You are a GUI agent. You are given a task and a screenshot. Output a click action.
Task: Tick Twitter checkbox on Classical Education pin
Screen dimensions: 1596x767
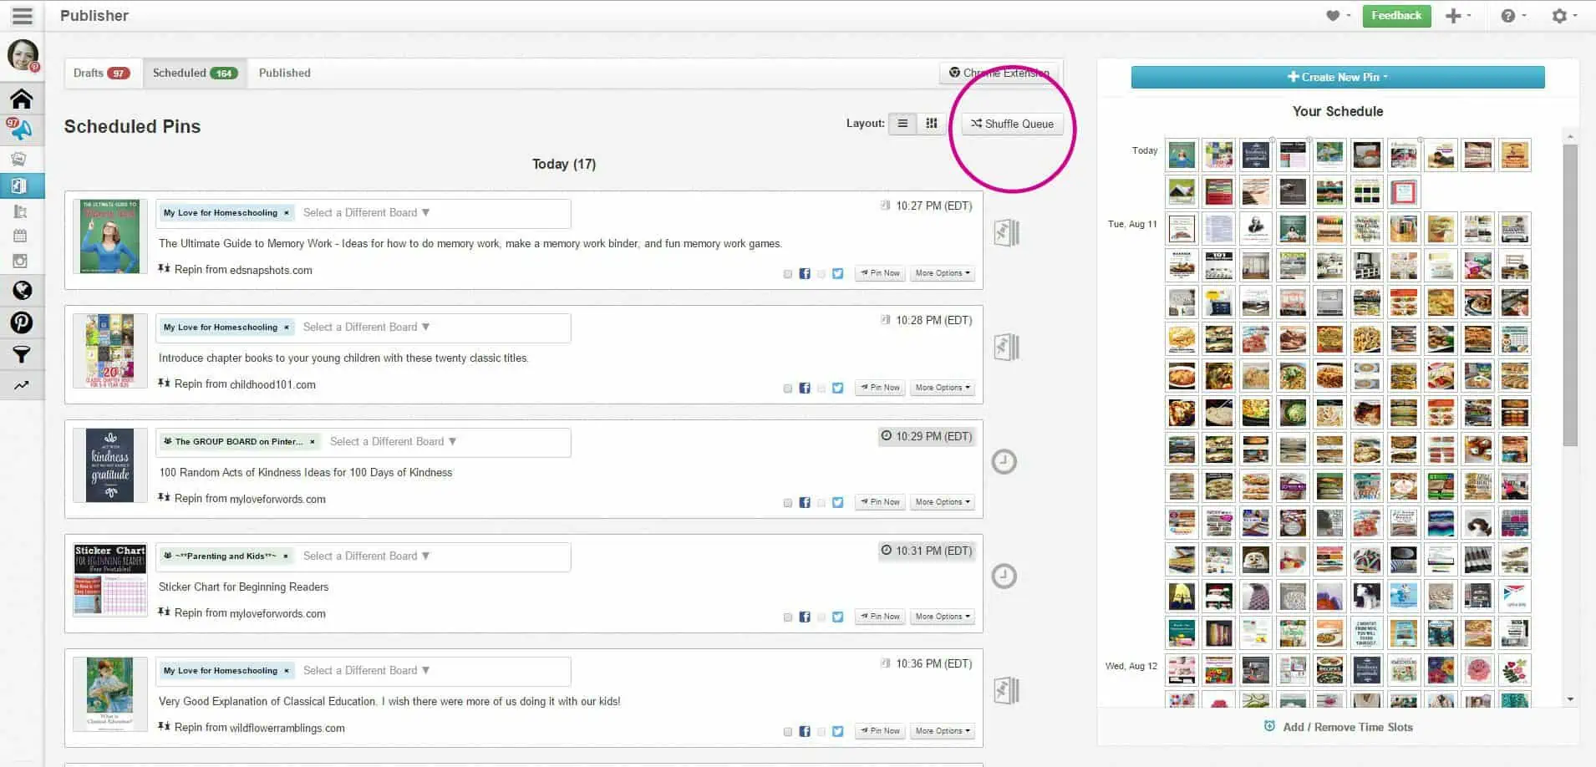click(821, 732)
